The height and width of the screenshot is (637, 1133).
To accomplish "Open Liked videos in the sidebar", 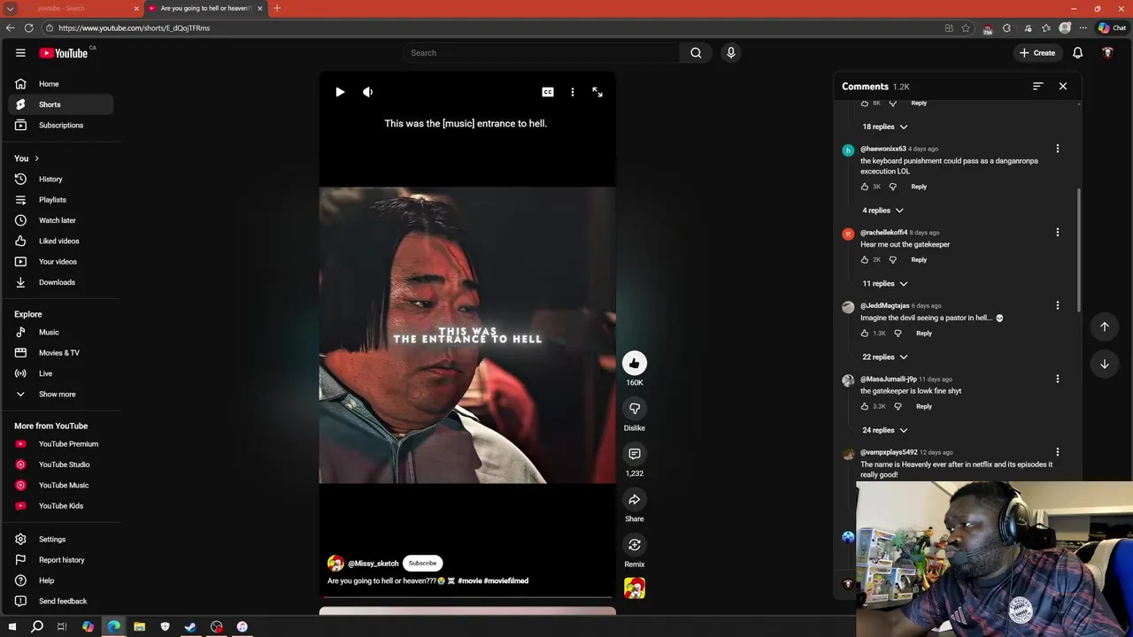I will (x=61, y=242).
